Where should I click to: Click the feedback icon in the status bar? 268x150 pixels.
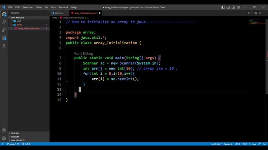pos(260,144)
